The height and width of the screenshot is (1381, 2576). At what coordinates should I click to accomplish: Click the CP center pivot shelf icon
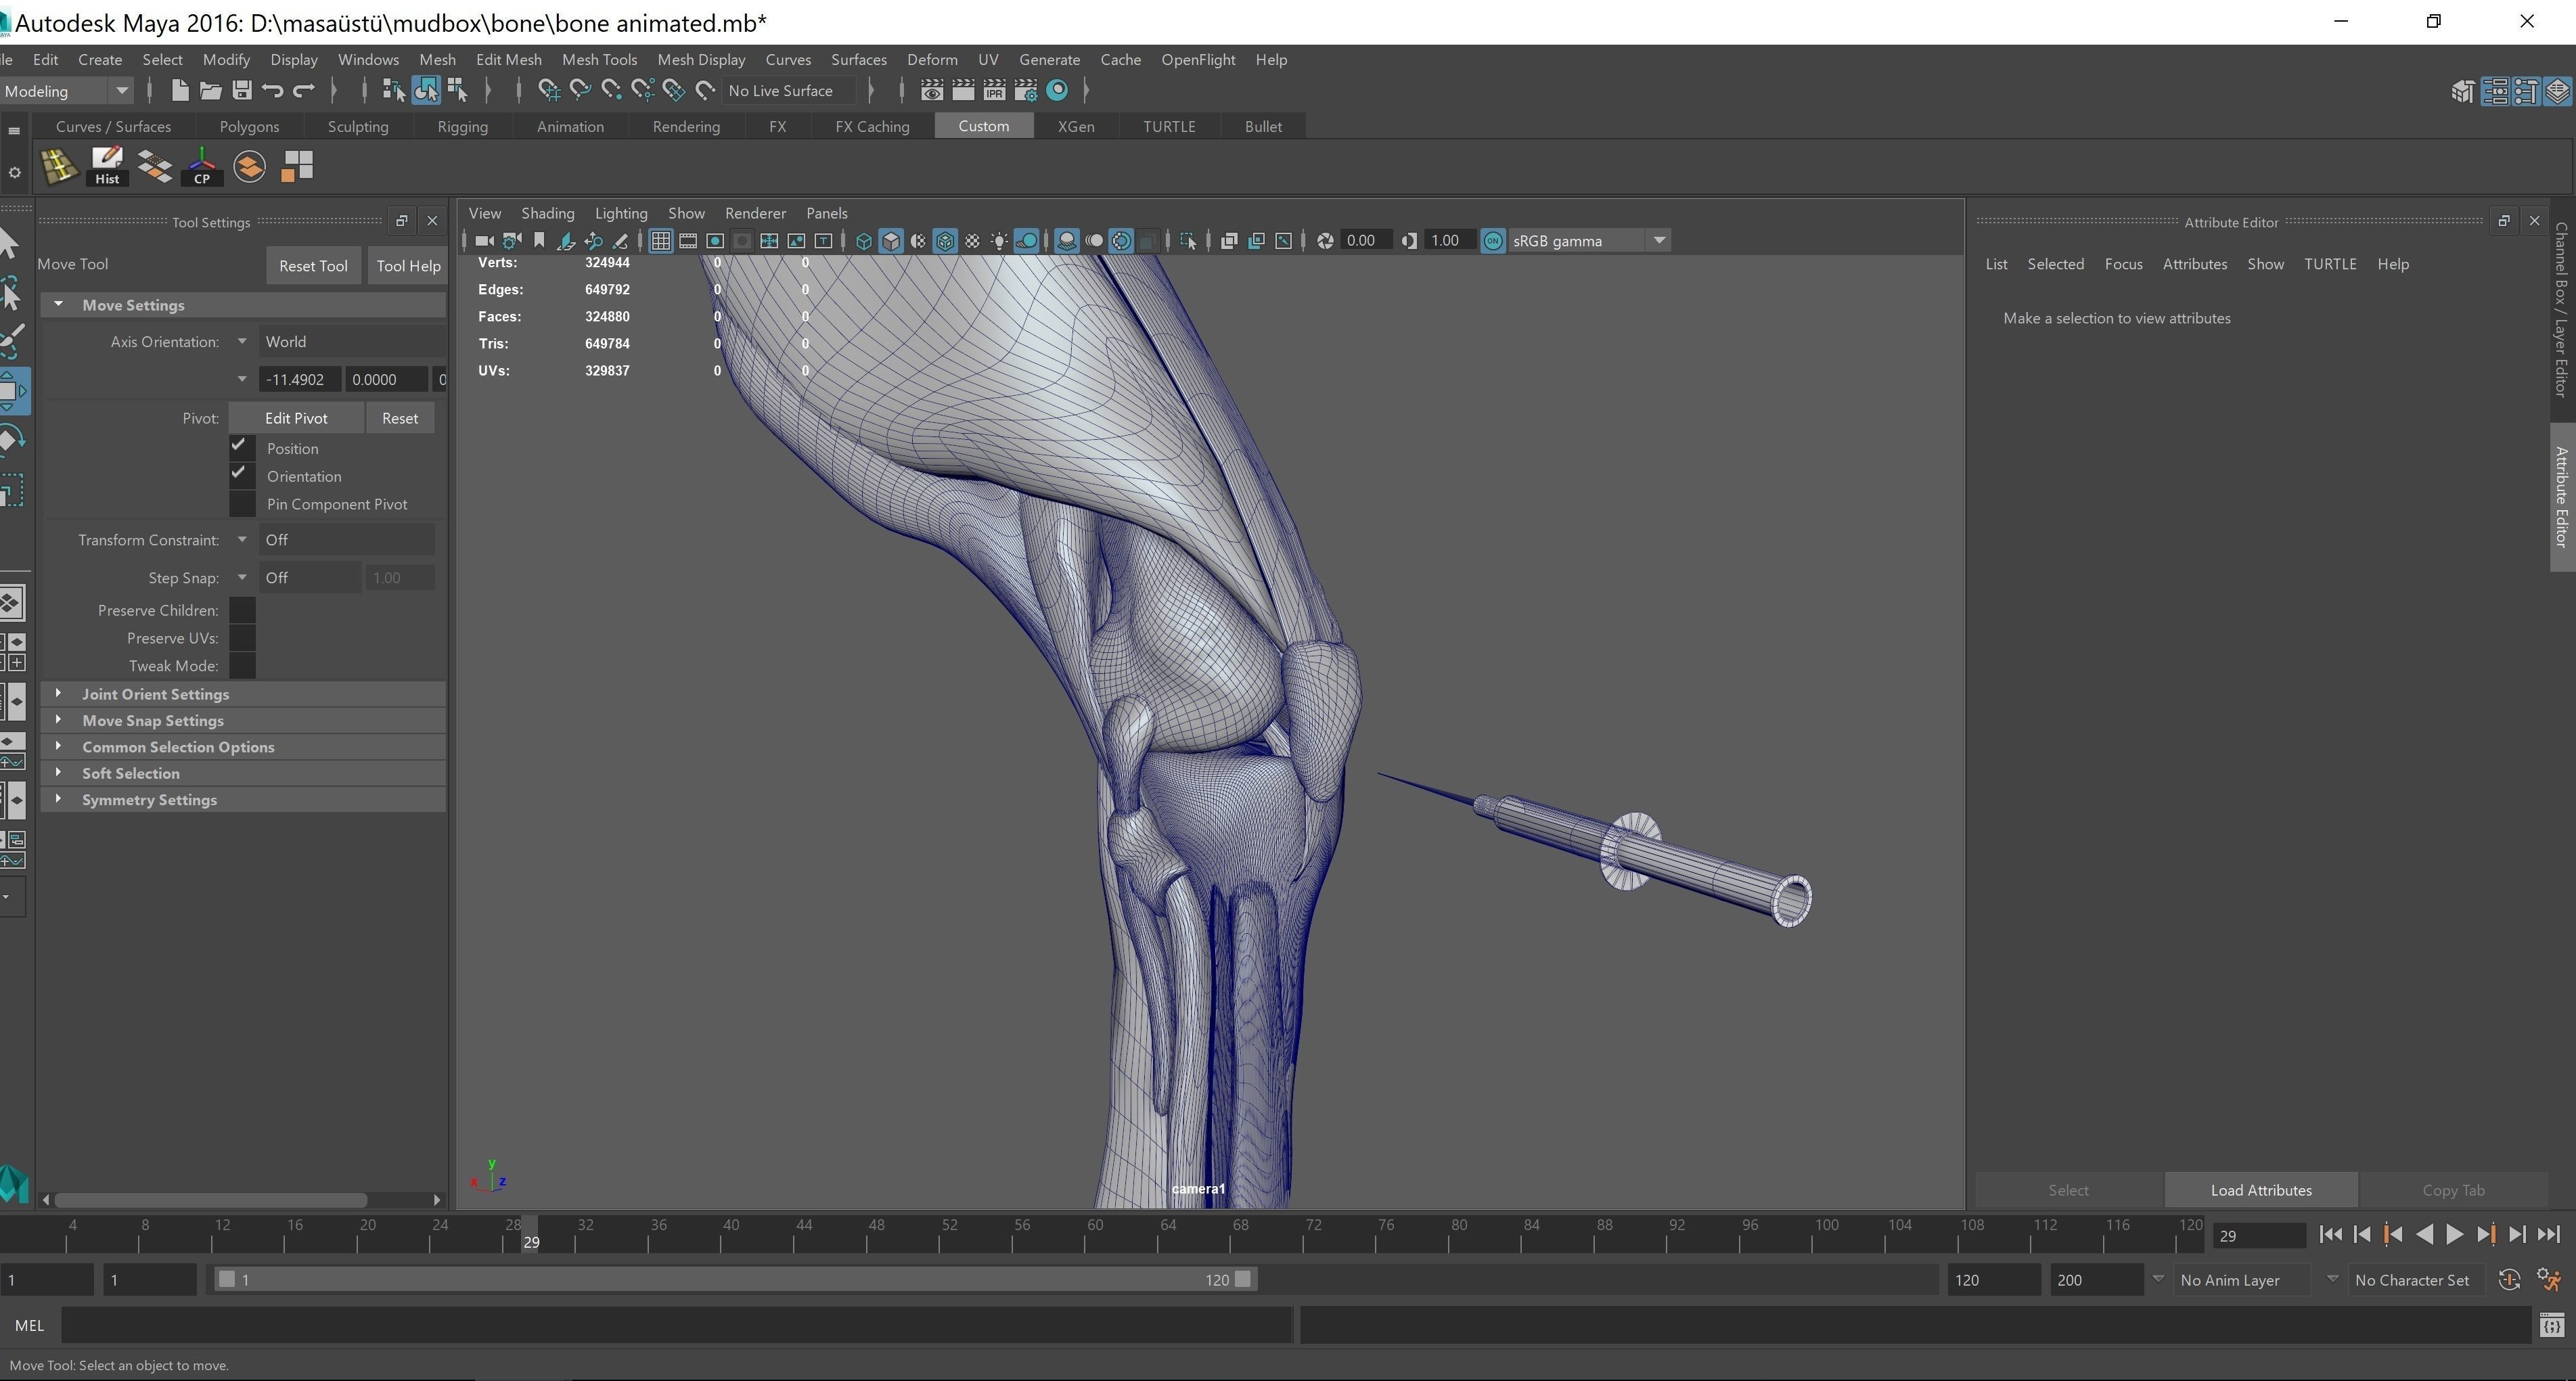(x=202, y=166)
